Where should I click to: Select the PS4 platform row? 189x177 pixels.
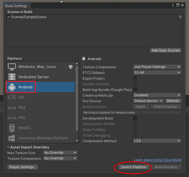41,107
